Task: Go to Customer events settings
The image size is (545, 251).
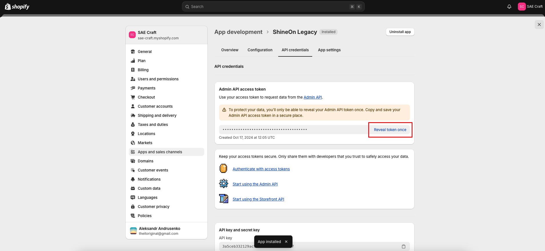Action: [167, 170]
